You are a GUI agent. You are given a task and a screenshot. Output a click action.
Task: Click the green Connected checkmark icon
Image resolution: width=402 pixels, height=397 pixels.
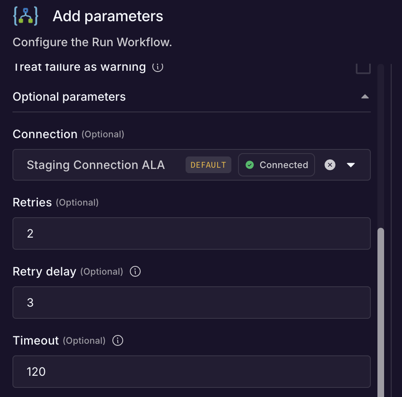pos(249,165)
